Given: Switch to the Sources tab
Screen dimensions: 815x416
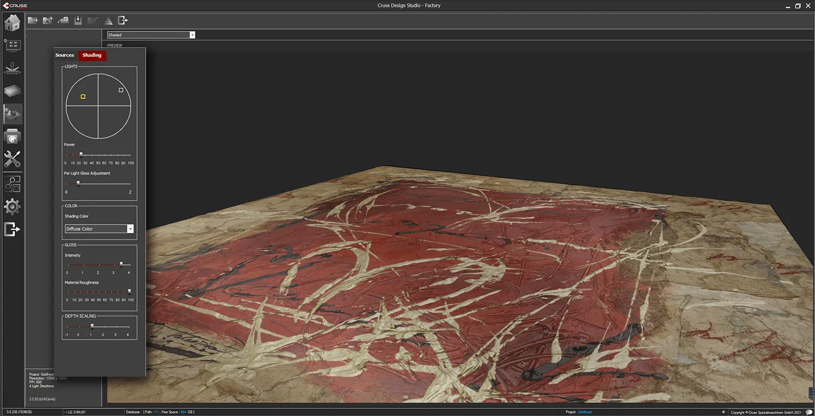Looking at the screenshot, I should point(65,55).
